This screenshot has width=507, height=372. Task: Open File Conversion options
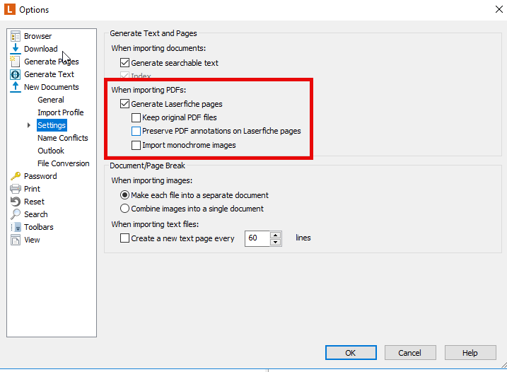coord(64,163)
